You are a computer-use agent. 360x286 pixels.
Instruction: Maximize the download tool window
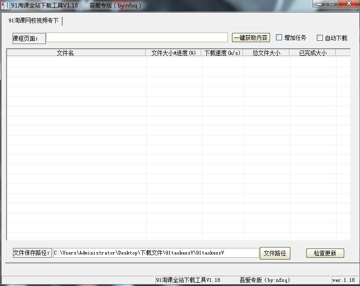pos(332,4)
